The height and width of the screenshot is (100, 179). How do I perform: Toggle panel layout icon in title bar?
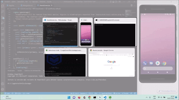[x=113, y=2]
